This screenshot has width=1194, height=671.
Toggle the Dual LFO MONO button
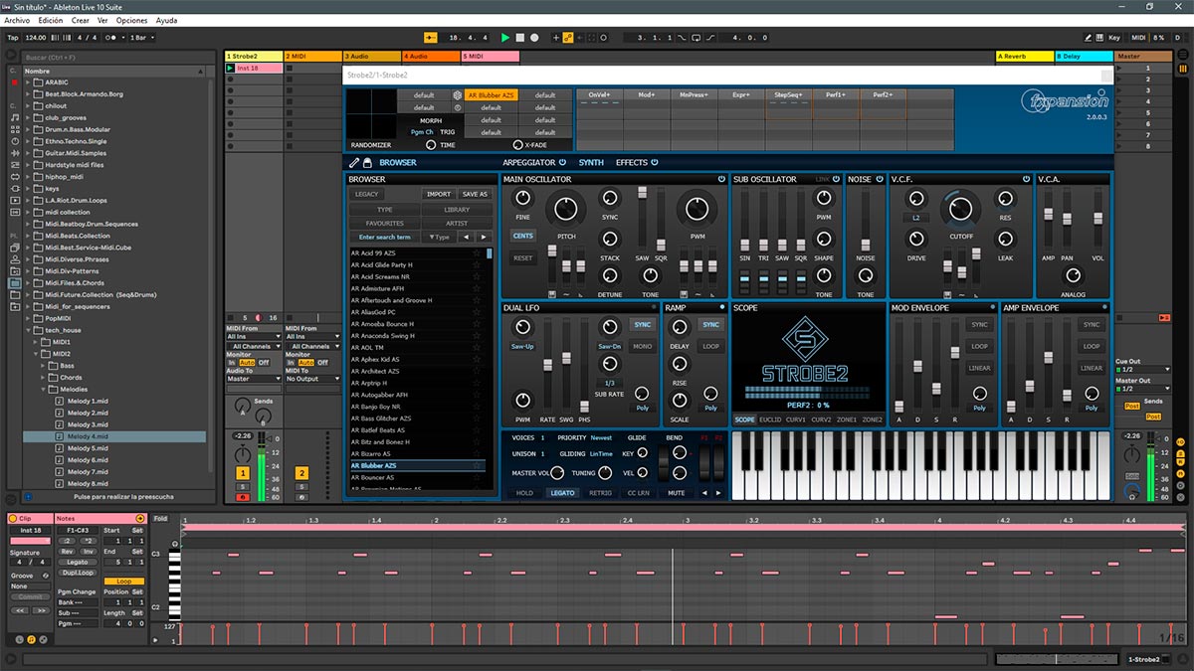point(643,347)
